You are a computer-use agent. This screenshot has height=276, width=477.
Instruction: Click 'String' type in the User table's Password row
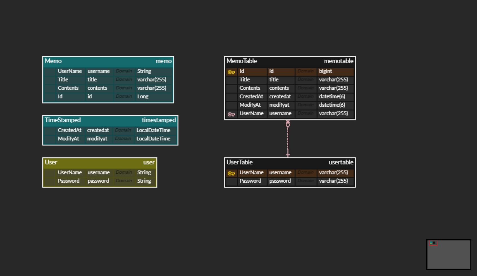click(144, 181)
